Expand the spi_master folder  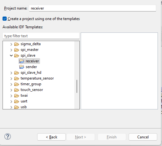click(11, 50)
